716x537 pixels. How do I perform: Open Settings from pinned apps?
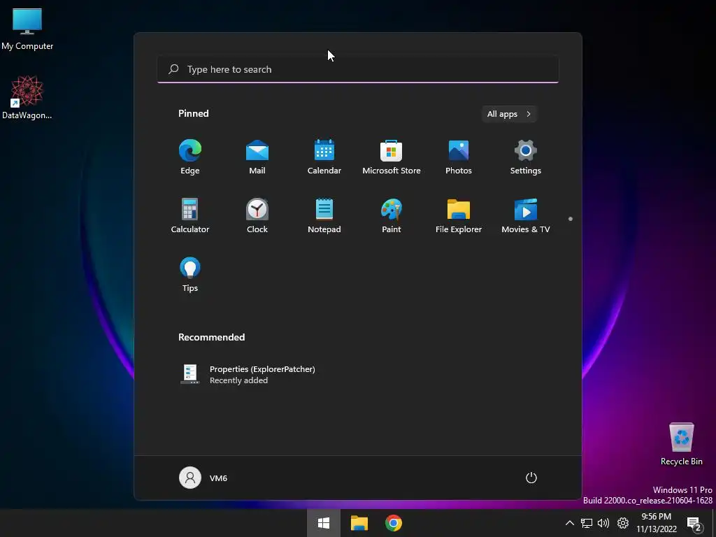(x=526, y=157)
